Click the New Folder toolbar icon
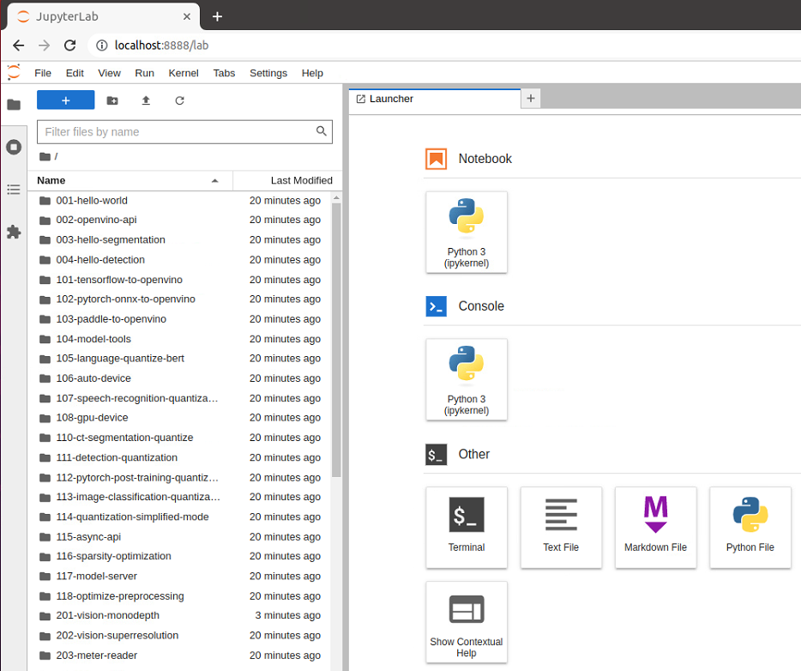The width and height of the screenshot is (801, 671). (x=112, y=100)
